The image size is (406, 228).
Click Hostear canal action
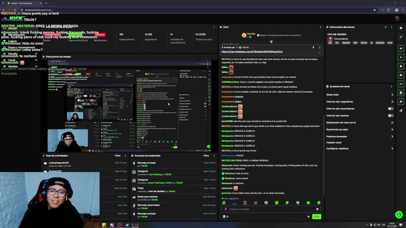point(334,142)
